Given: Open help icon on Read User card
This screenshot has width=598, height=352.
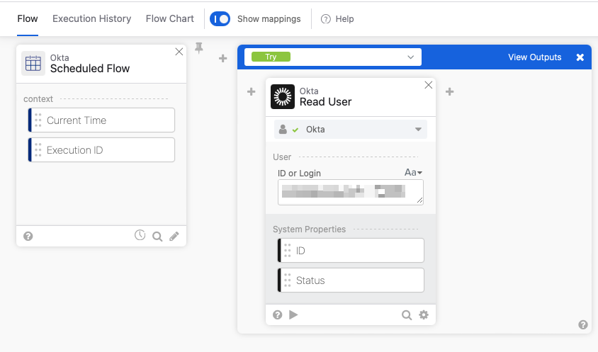Looking at the screenshot, I should (277, 314).
